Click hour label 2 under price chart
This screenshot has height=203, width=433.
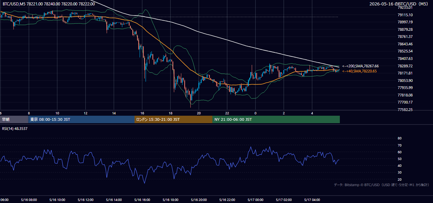[284, 113]
